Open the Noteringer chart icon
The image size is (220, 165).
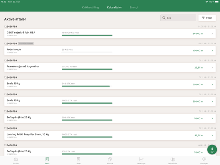pyautogui.click(x=141, y=159)
